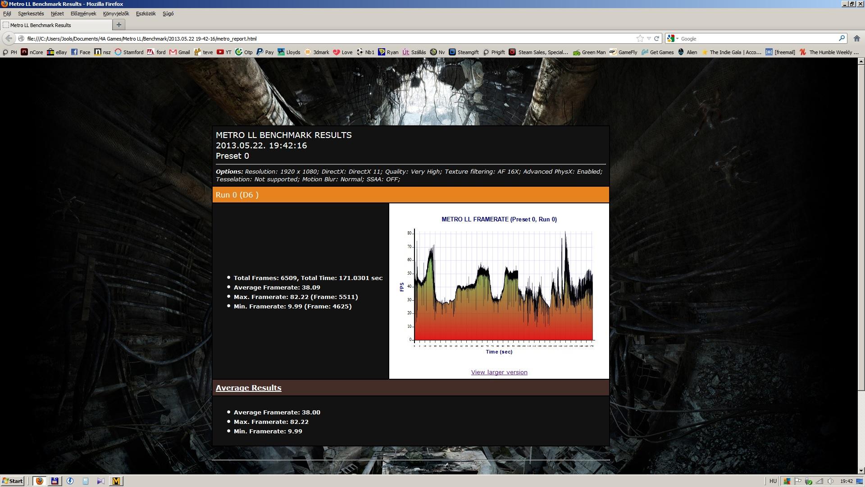This screenshot has height=487, width=865.
Task: Open the Get Games bookmark
Action: [657, 52]
